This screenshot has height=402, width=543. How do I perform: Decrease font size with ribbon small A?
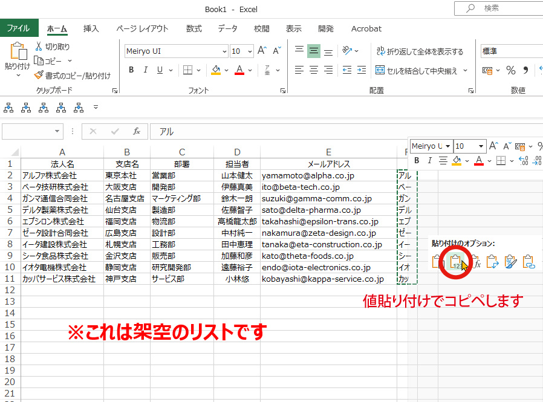(277, 51)
